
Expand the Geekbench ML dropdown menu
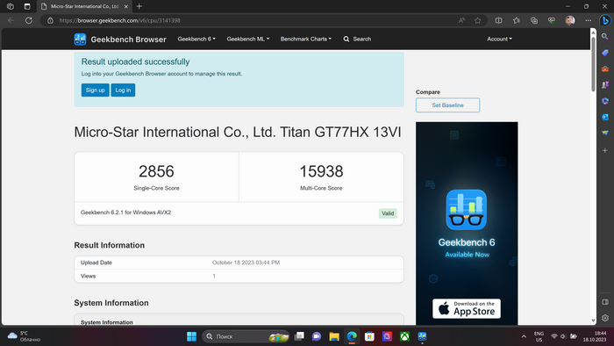(x=248, y=39)
